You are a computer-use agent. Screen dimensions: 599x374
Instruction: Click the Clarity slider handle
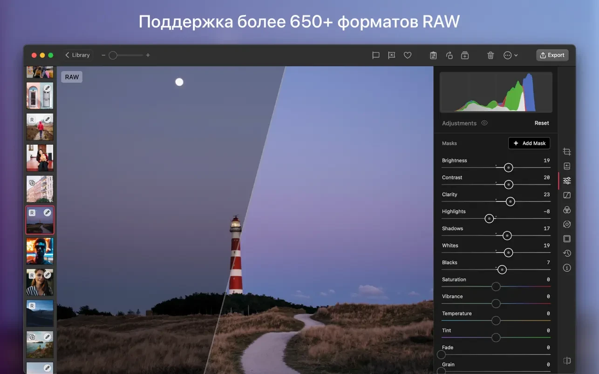pyautogui.click(x=511, y=201)
